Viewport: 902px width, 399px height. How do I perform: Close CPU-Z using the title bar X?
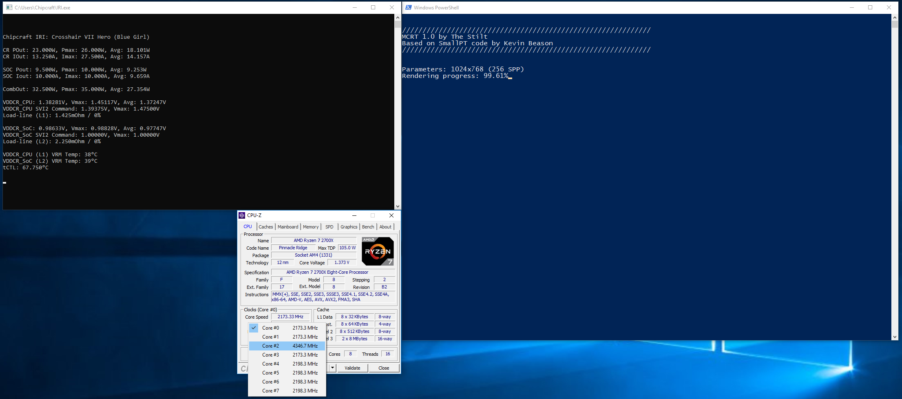pos(391,215)
